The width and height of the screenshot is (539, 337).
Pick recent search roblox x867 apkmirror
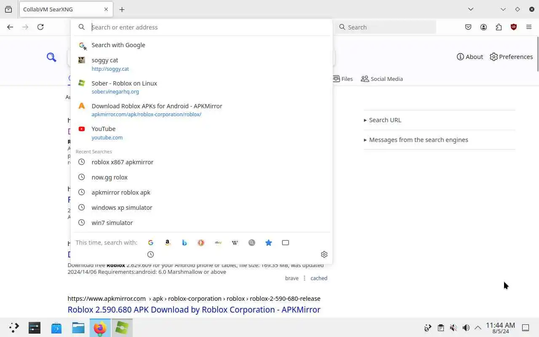pyautogui.click(x=202, y=162)
